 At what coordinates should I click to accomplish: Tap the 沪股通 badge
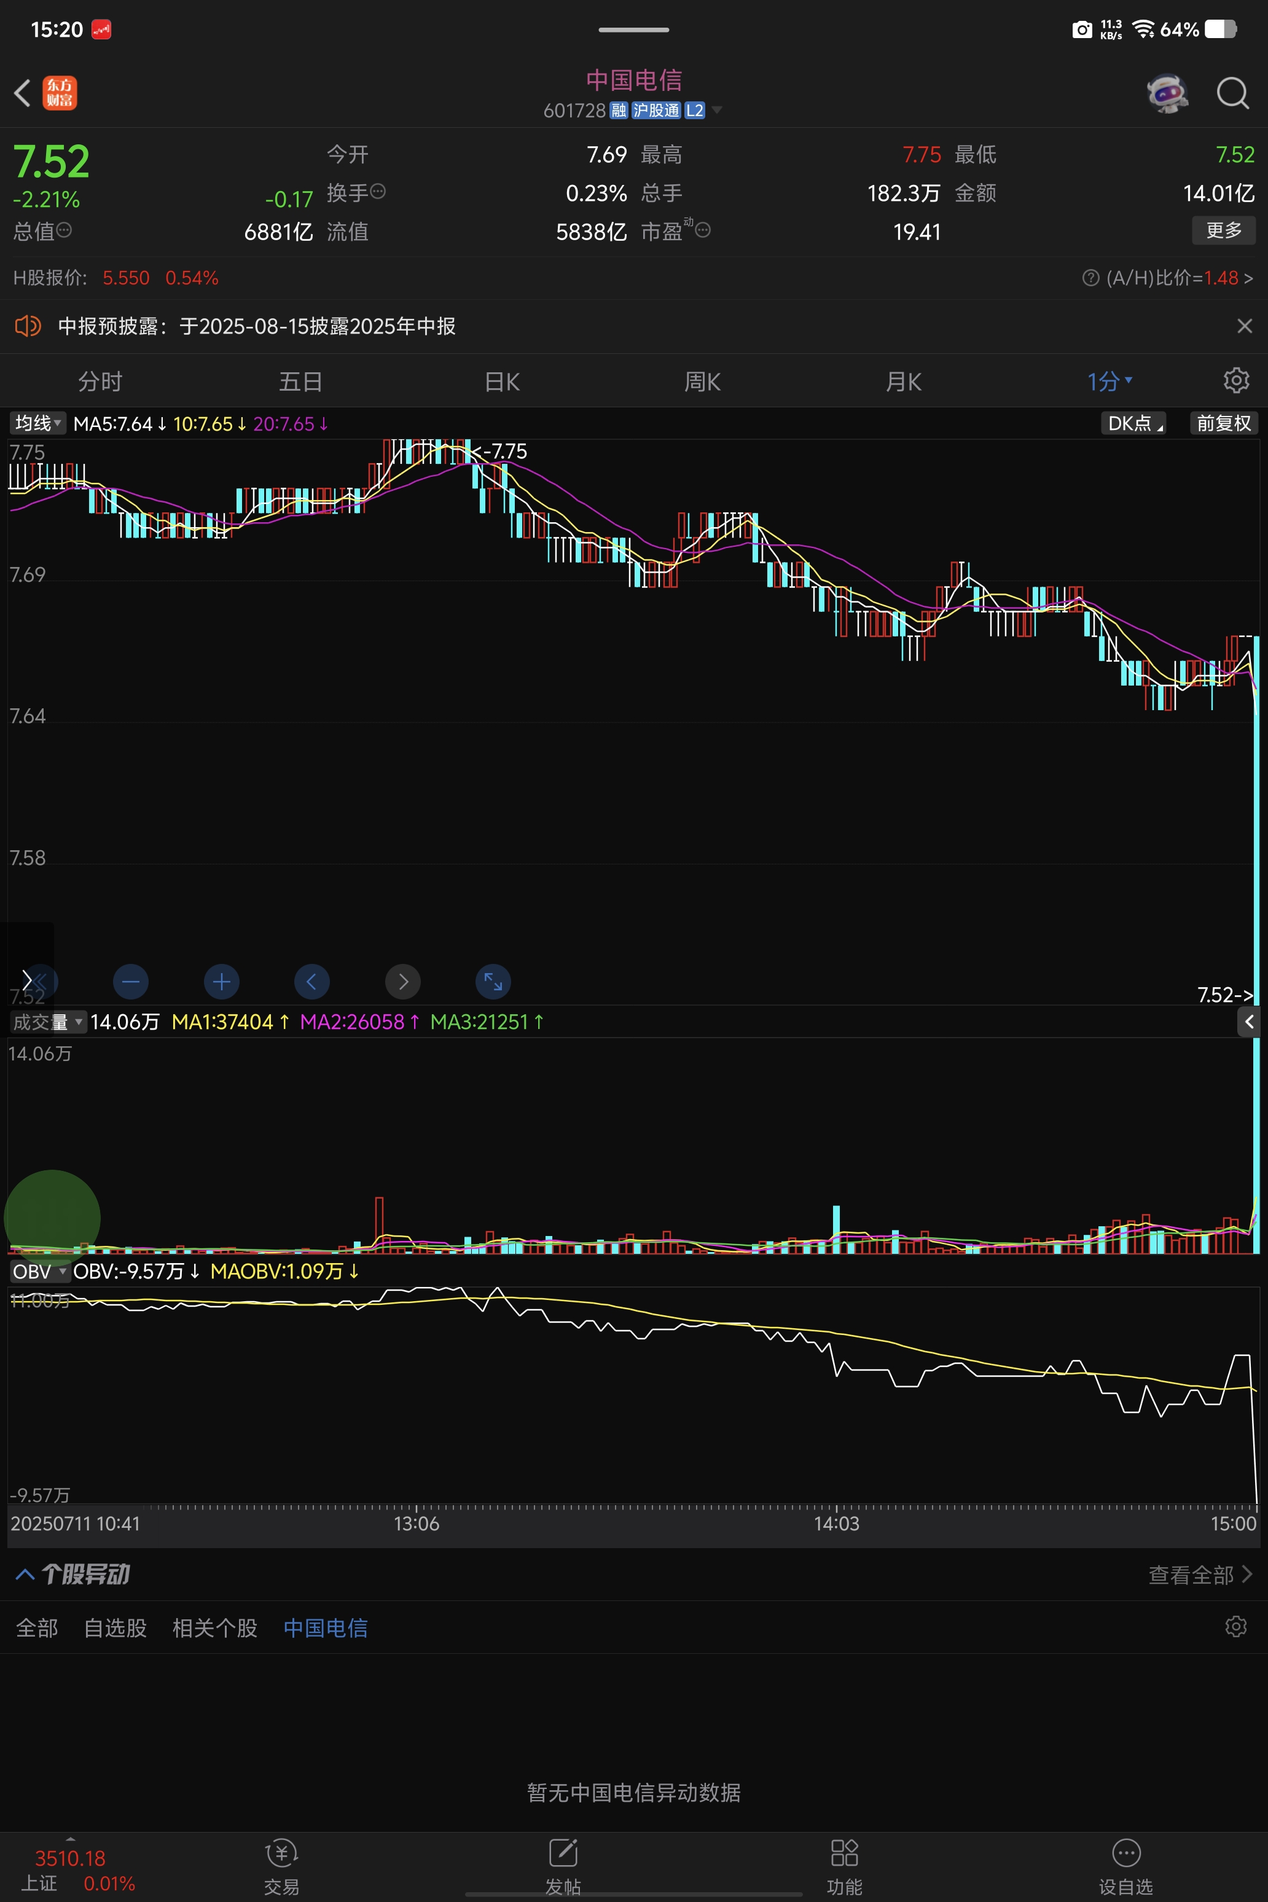pos(656,110)
